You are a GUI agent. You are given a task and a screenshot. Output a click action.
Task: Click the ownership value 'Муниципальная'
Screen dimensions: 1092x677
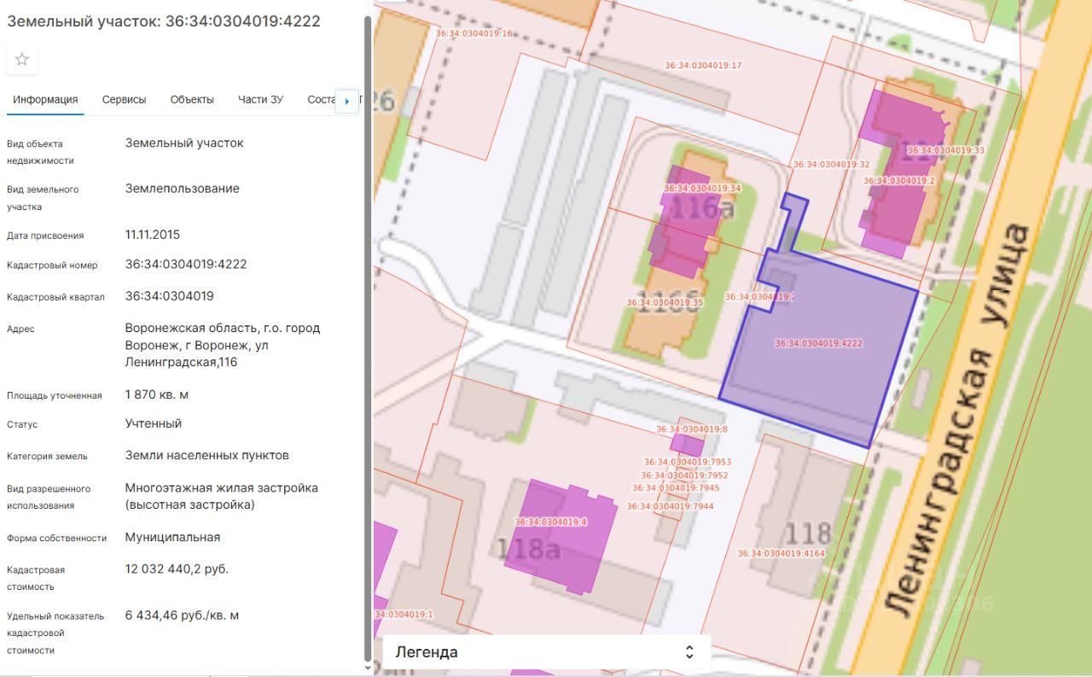173,537
